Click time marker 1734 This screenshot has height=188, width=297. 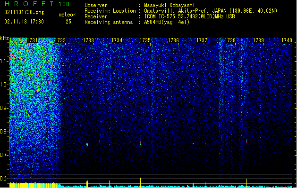click(x=117, y=40)
